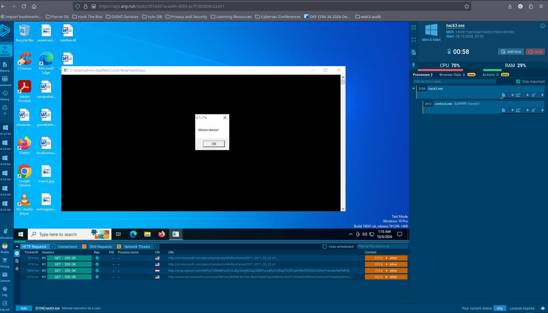
Task: Click the info icon next to hack3.exe
Action: click(x=542, y=26)
